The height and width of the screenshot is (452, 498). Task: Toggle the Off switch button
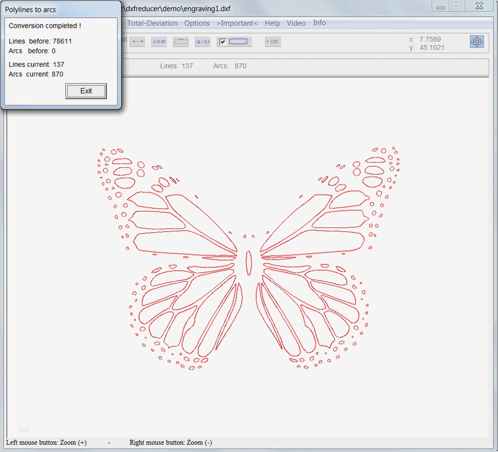click(273, 42)
